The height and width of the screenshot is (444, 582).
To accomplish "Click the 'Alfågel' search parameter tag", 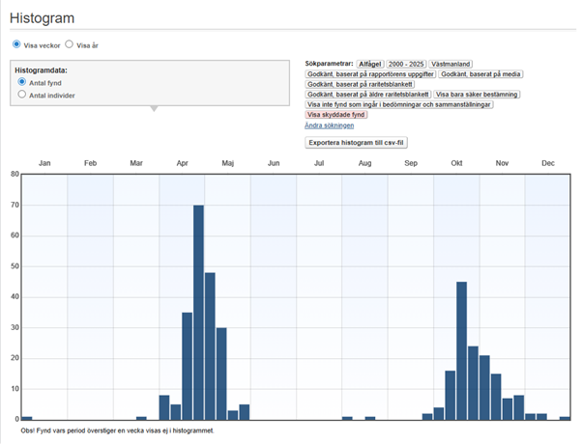I will pyautogui.click(x=369, y=63).
